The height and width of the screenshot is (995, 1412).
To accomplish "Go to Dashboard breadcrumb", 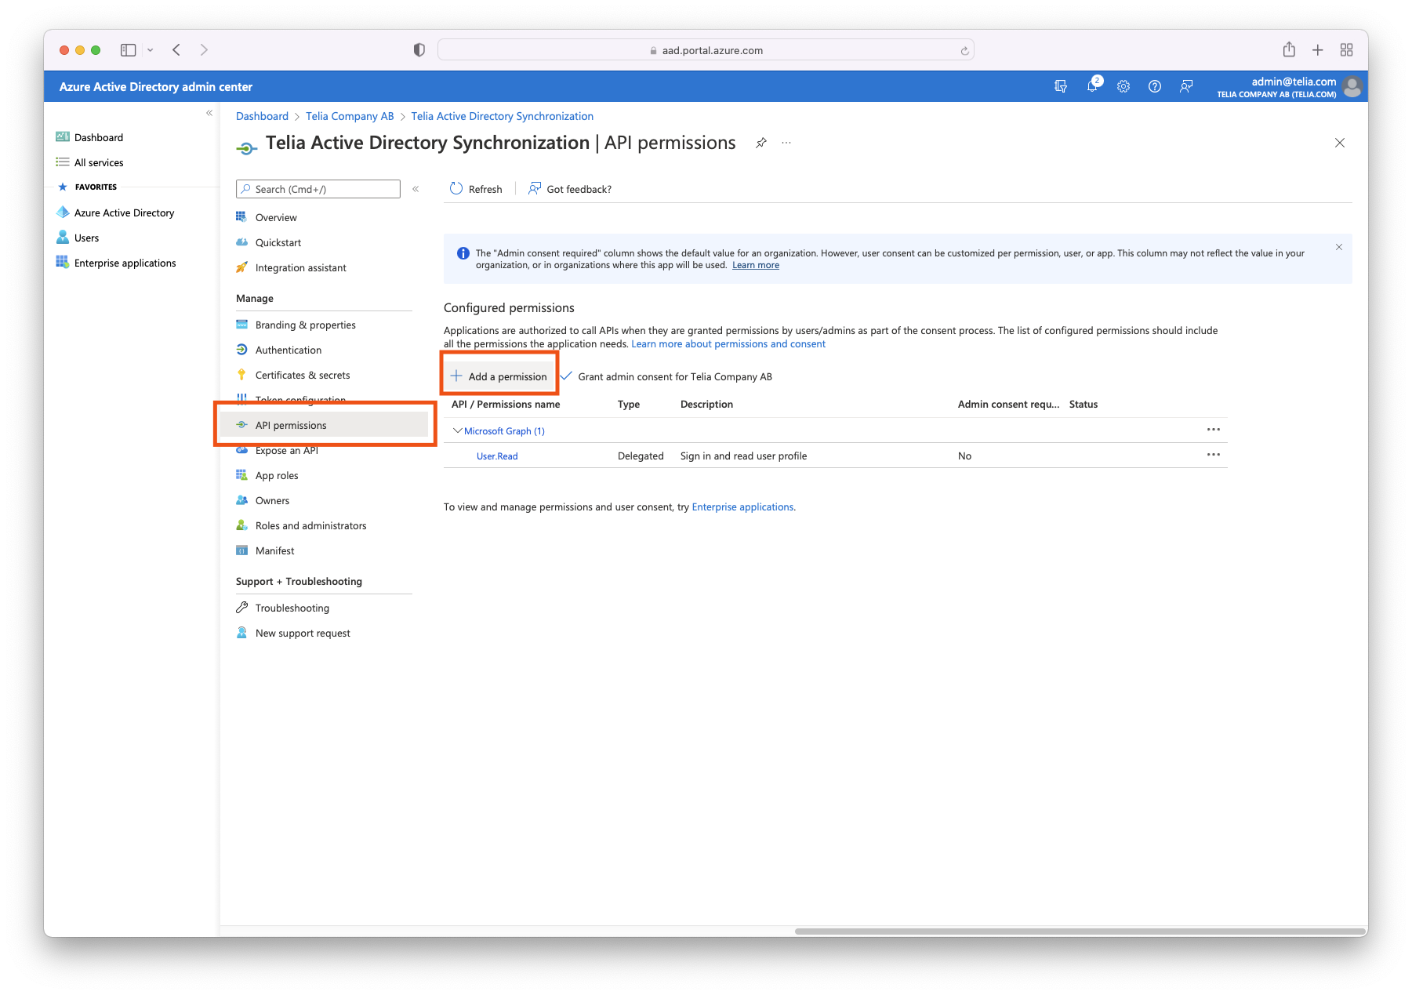I will (262, 116).
